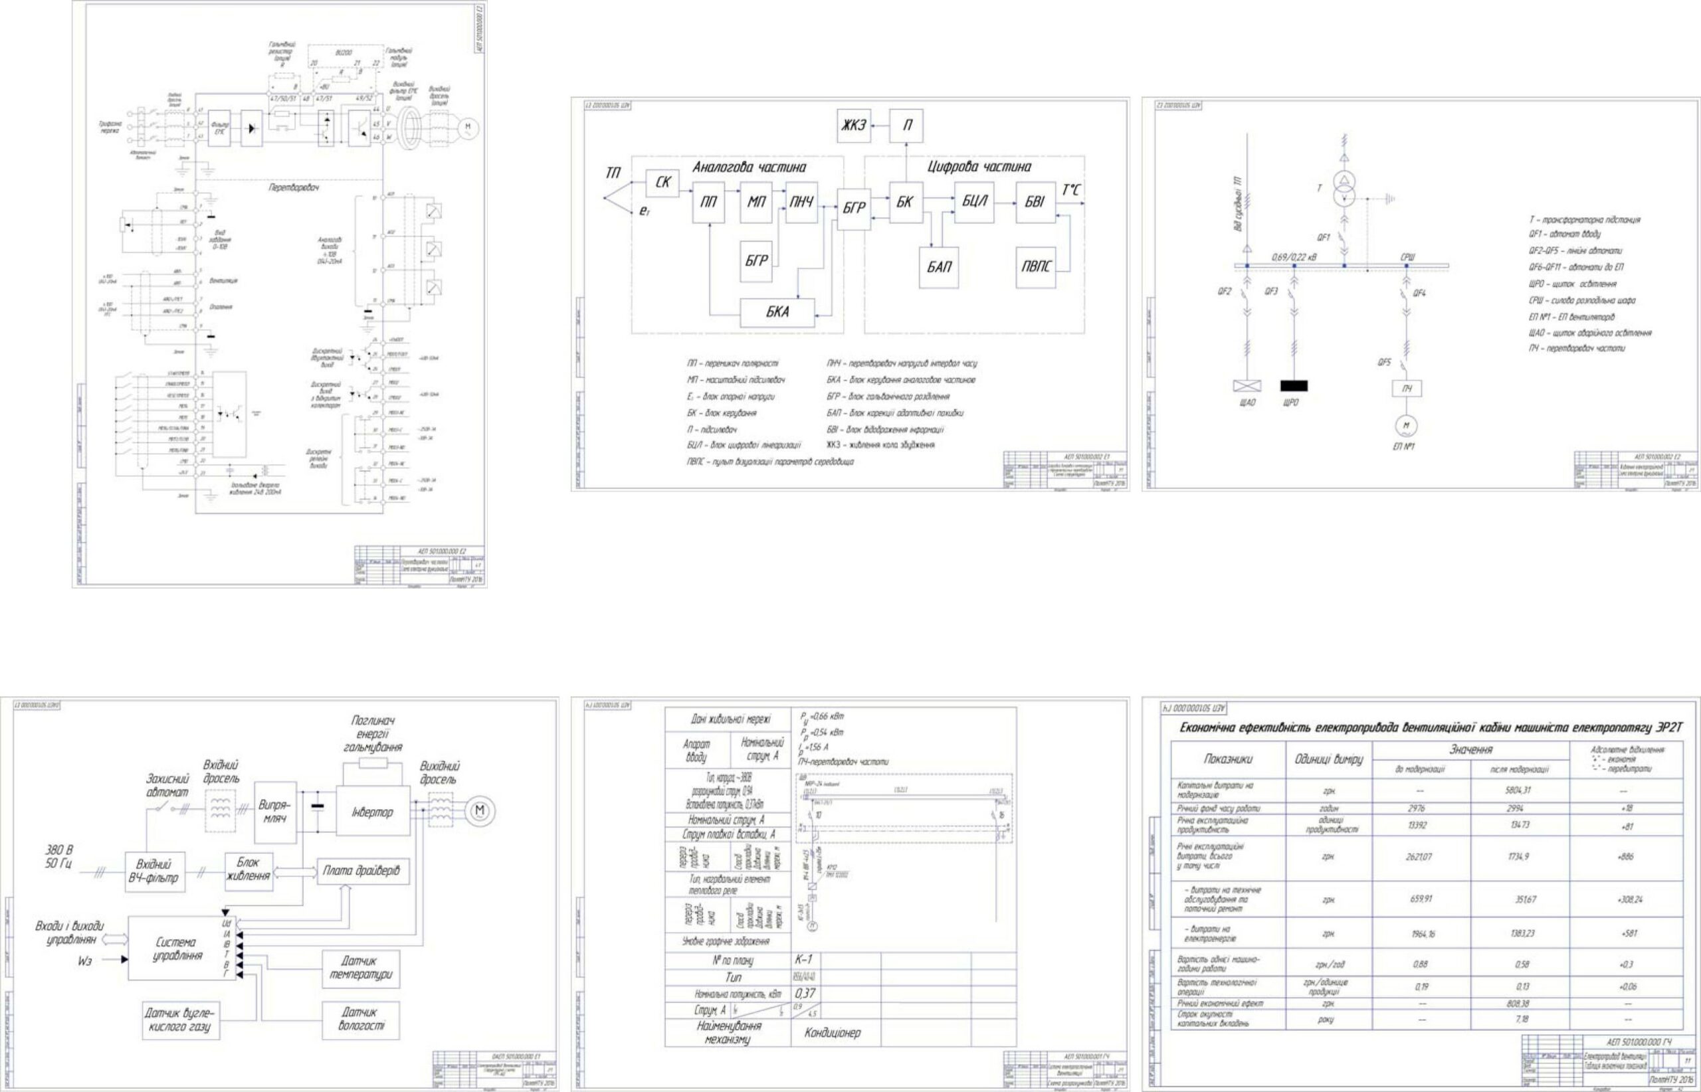Screen dimensions: 1701x1092
Task: Select the '7,18' payback value
Action: point(1520,1019)
